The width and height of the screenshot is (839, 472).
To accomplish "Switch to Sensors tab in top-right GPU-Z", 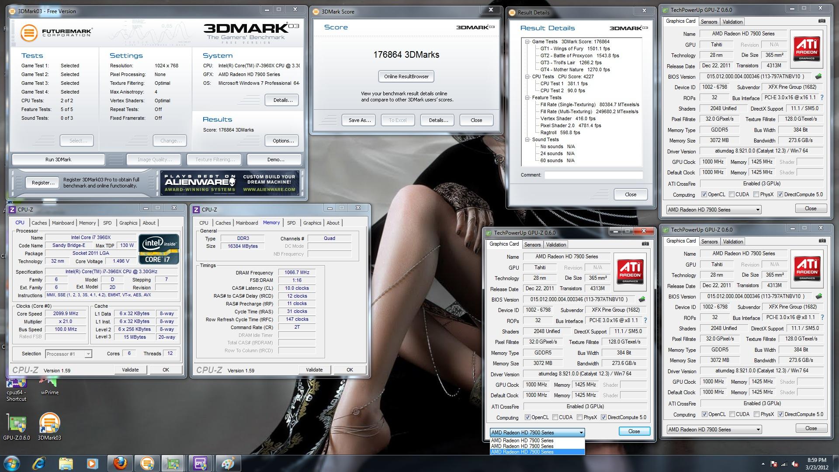I will pyautogui.click(x=709, y=22).
